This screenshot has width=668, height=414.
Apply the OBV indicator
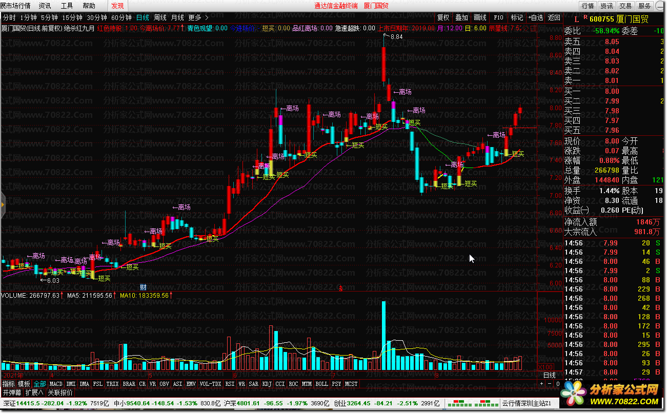pyautogui.click(x=165, y=383)
